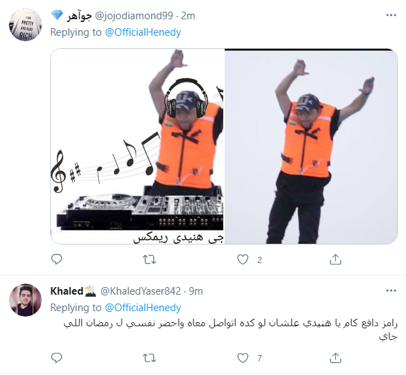
Task: Open jojodiamond99's profile picture
Action: [x=25, y=25]
